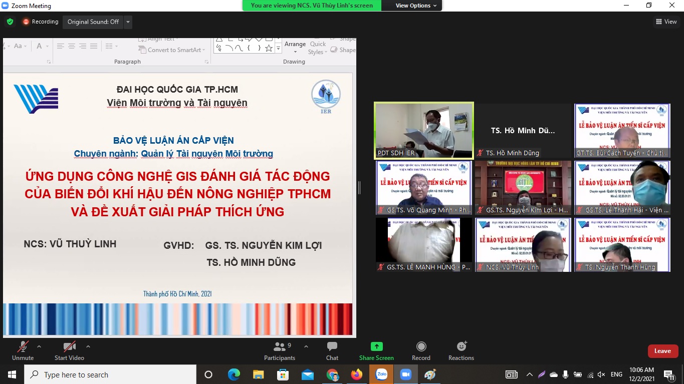Leave the meeting using the Leave button
Image resolution: width=684 pixels, height=384 pixels.
[662, 351]
